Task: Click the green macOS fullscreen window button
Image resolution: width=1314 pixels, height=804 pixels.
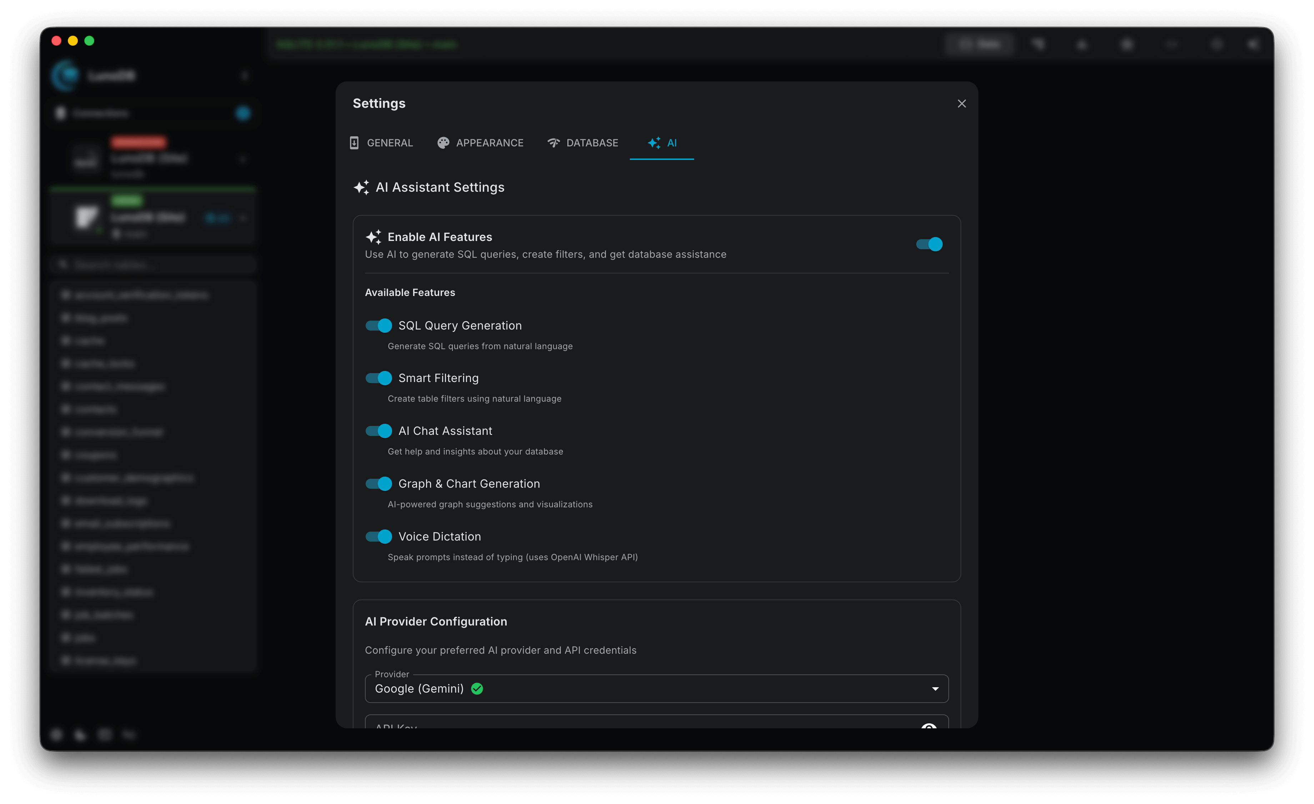Action: (x=90, y=41)
